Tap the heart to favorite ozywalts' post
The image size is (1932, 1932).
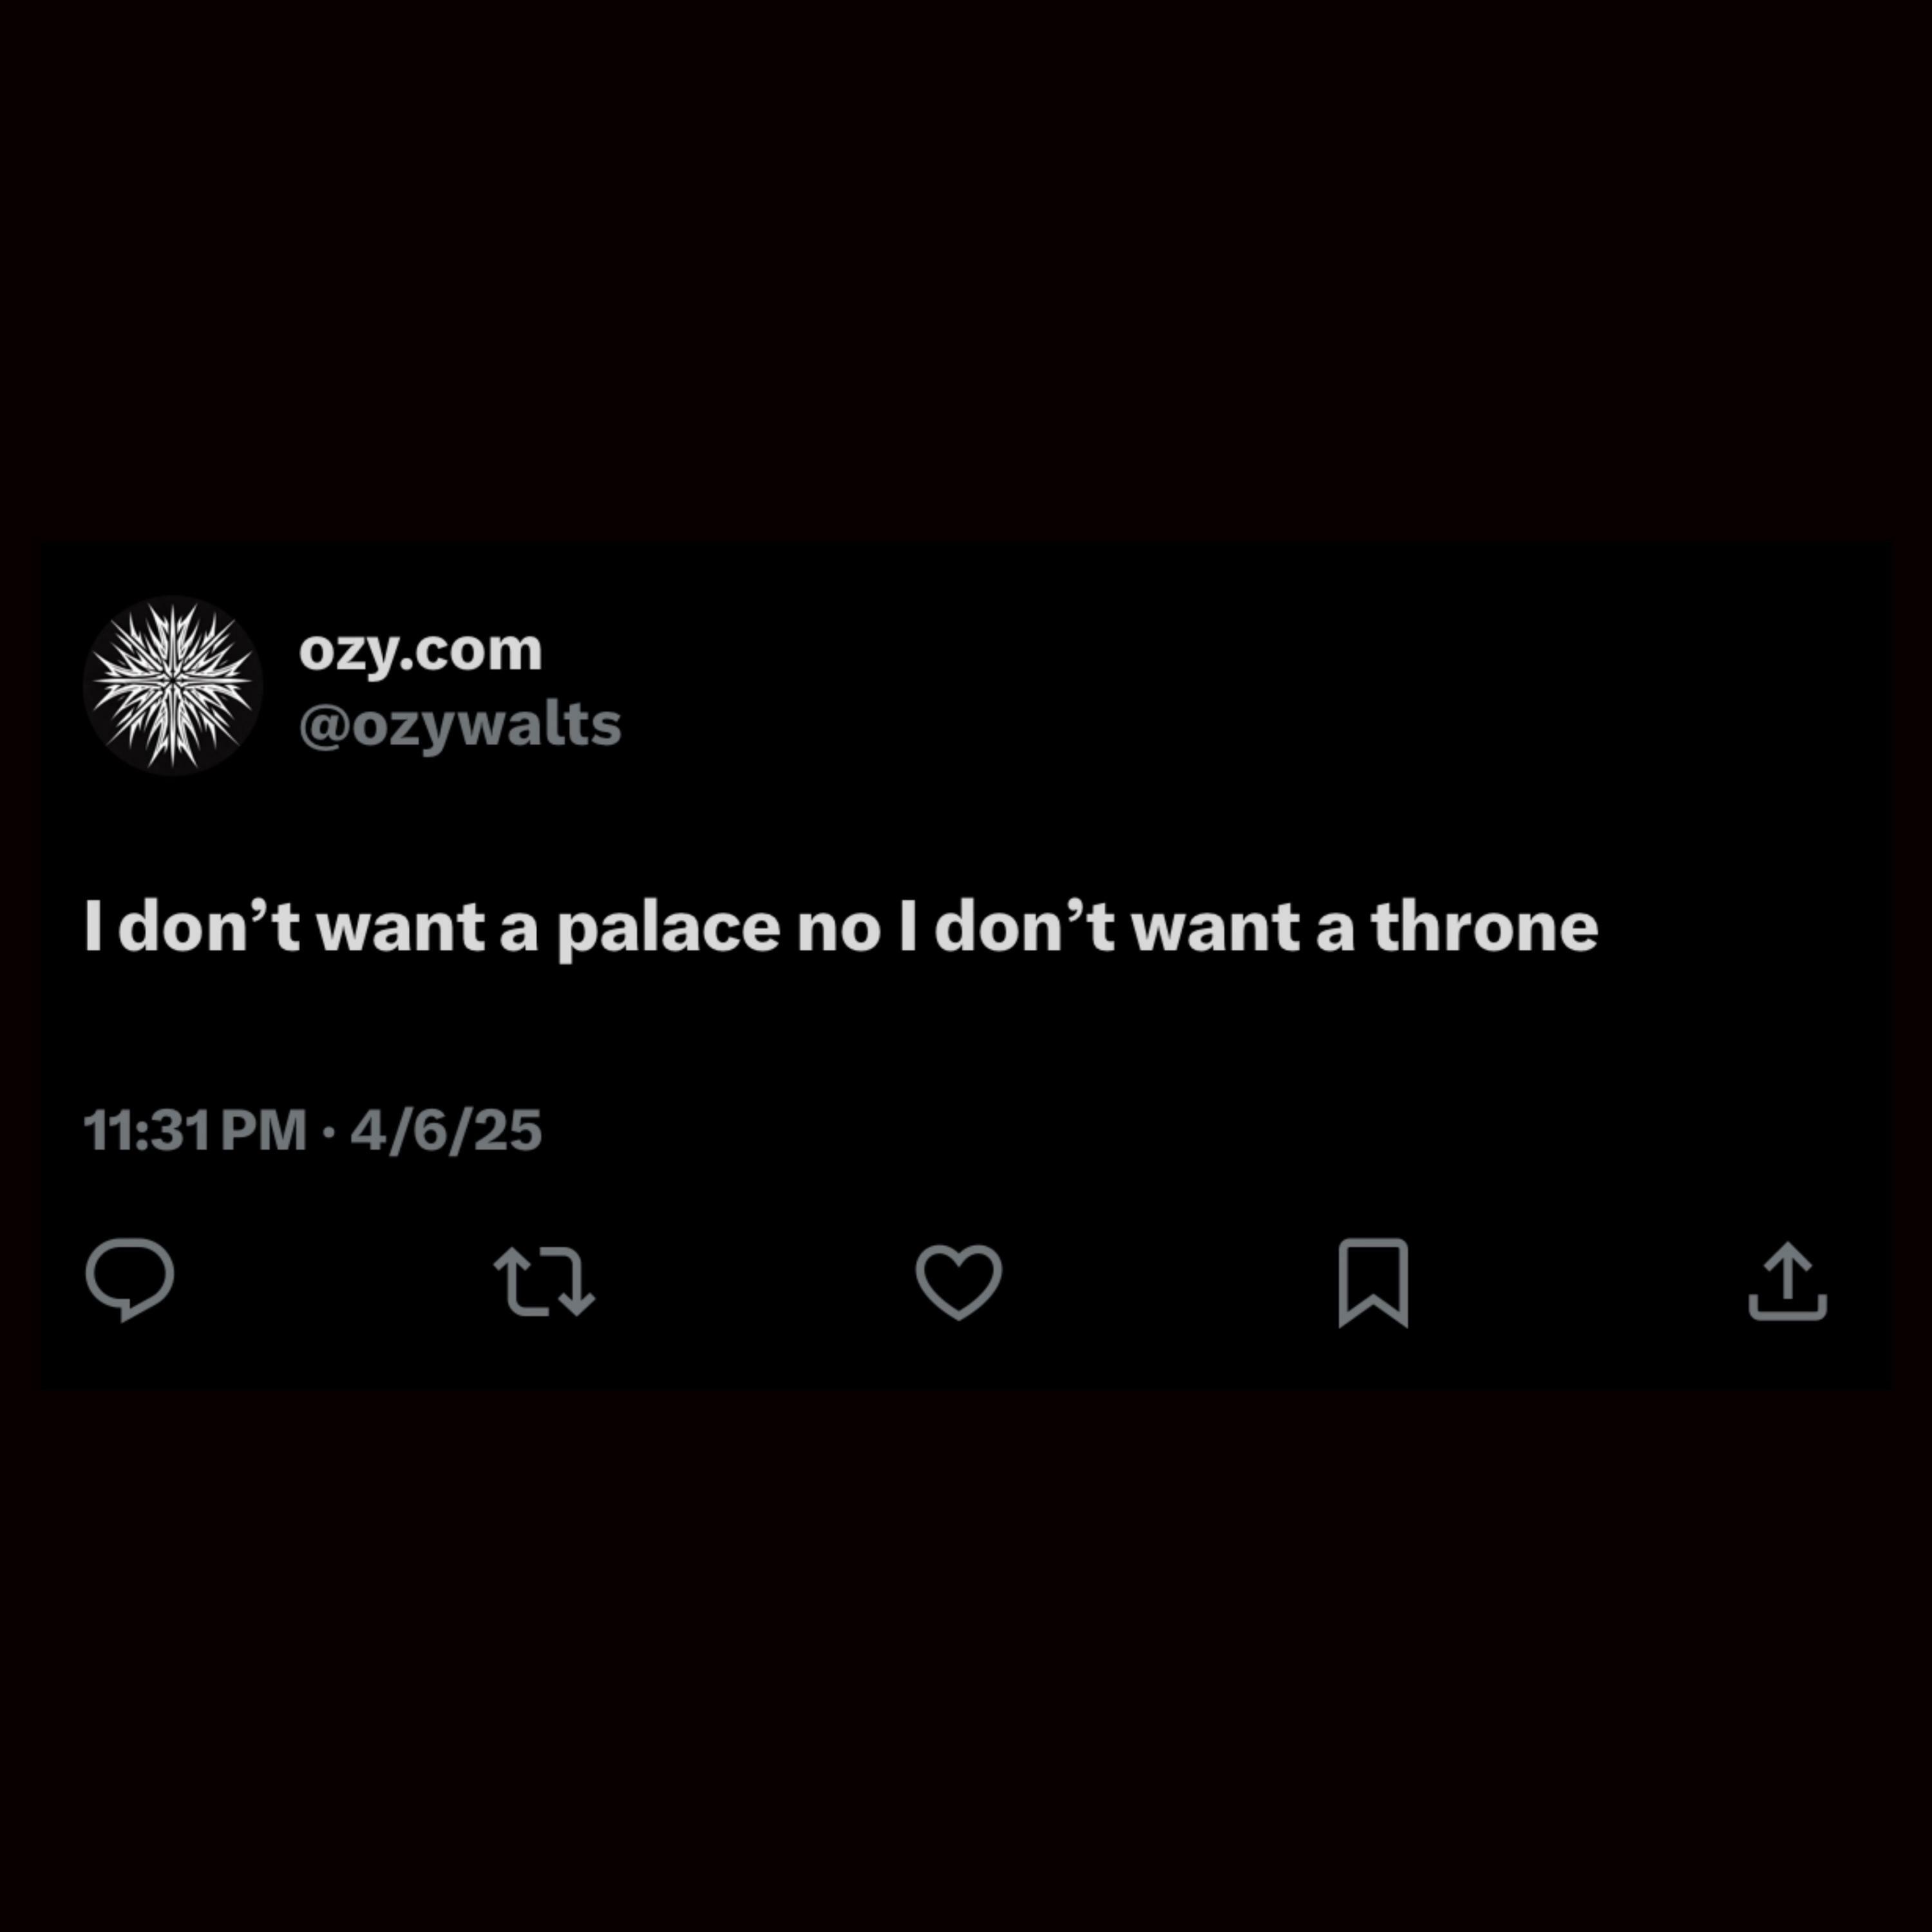point(959,1281)
